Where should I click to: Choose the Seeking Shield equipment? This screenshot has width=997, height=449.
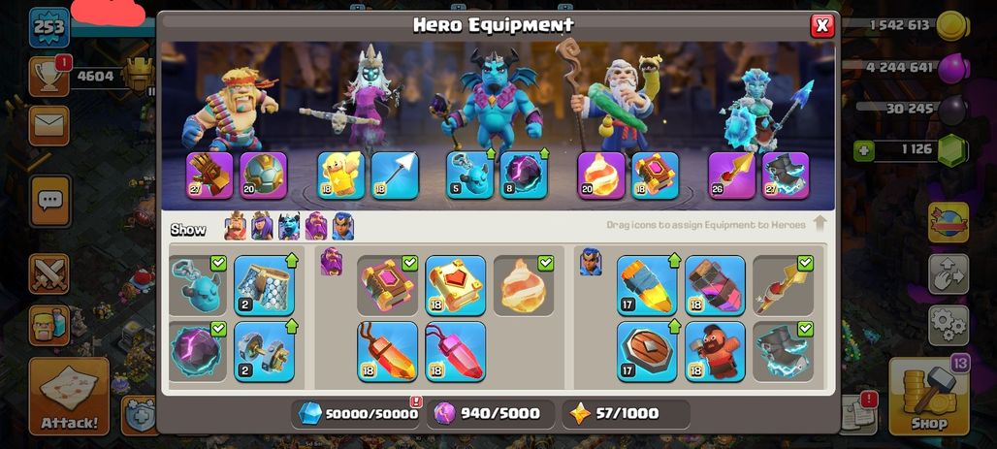(647, 352)
